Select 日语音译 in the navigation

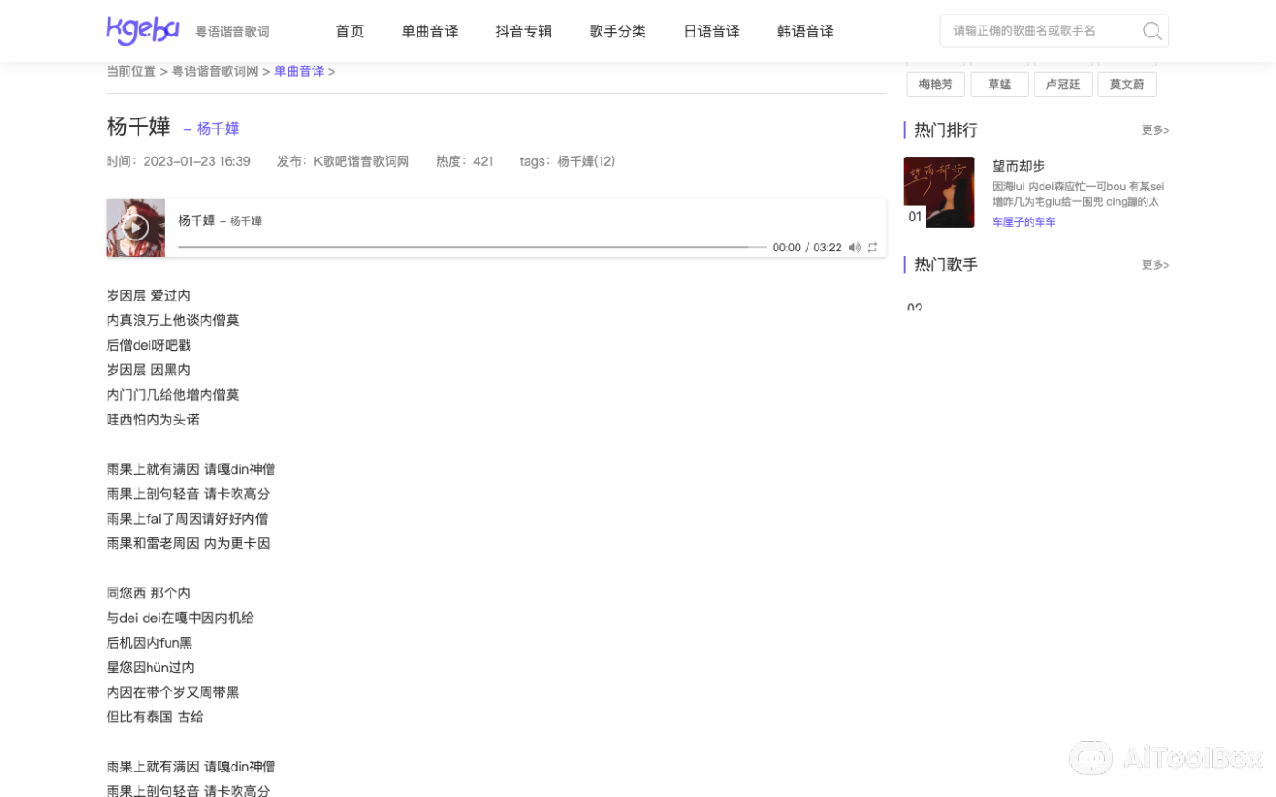tap(711, 32)
